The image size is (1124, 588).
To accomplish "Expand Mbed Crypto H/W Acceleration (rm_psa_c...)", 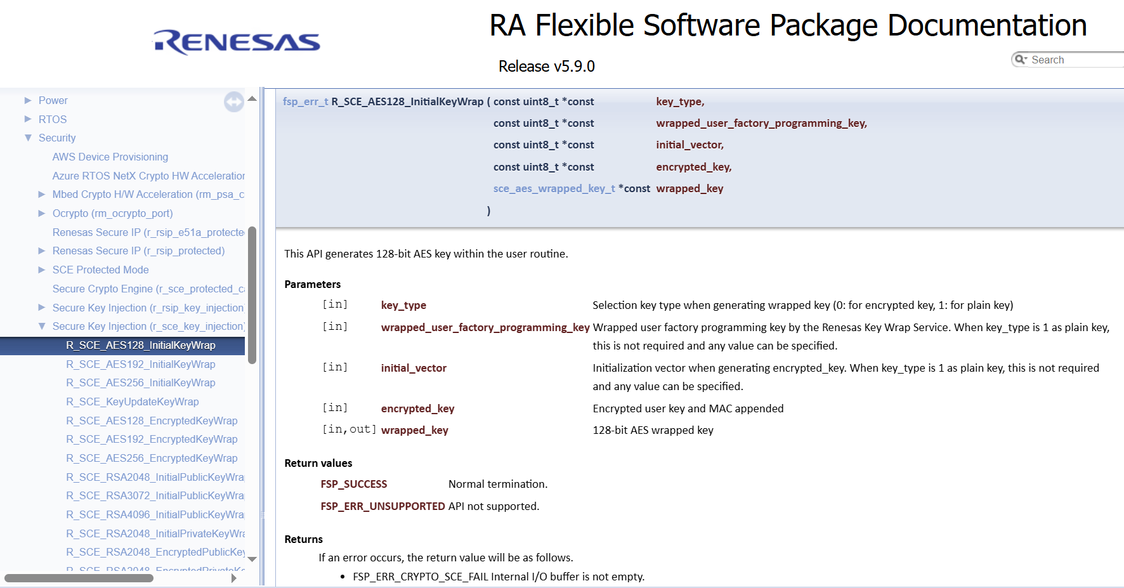I will point(42,194).
